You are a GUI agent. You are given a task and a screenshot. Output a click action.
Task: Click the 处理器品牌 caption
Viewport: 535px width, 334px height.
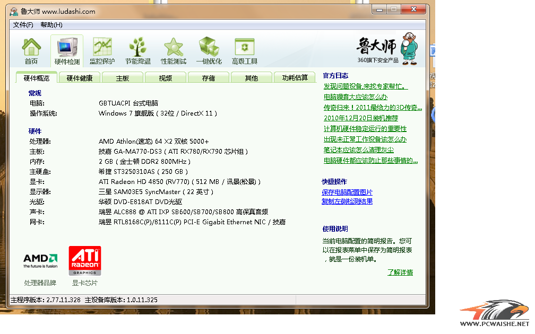40,283
